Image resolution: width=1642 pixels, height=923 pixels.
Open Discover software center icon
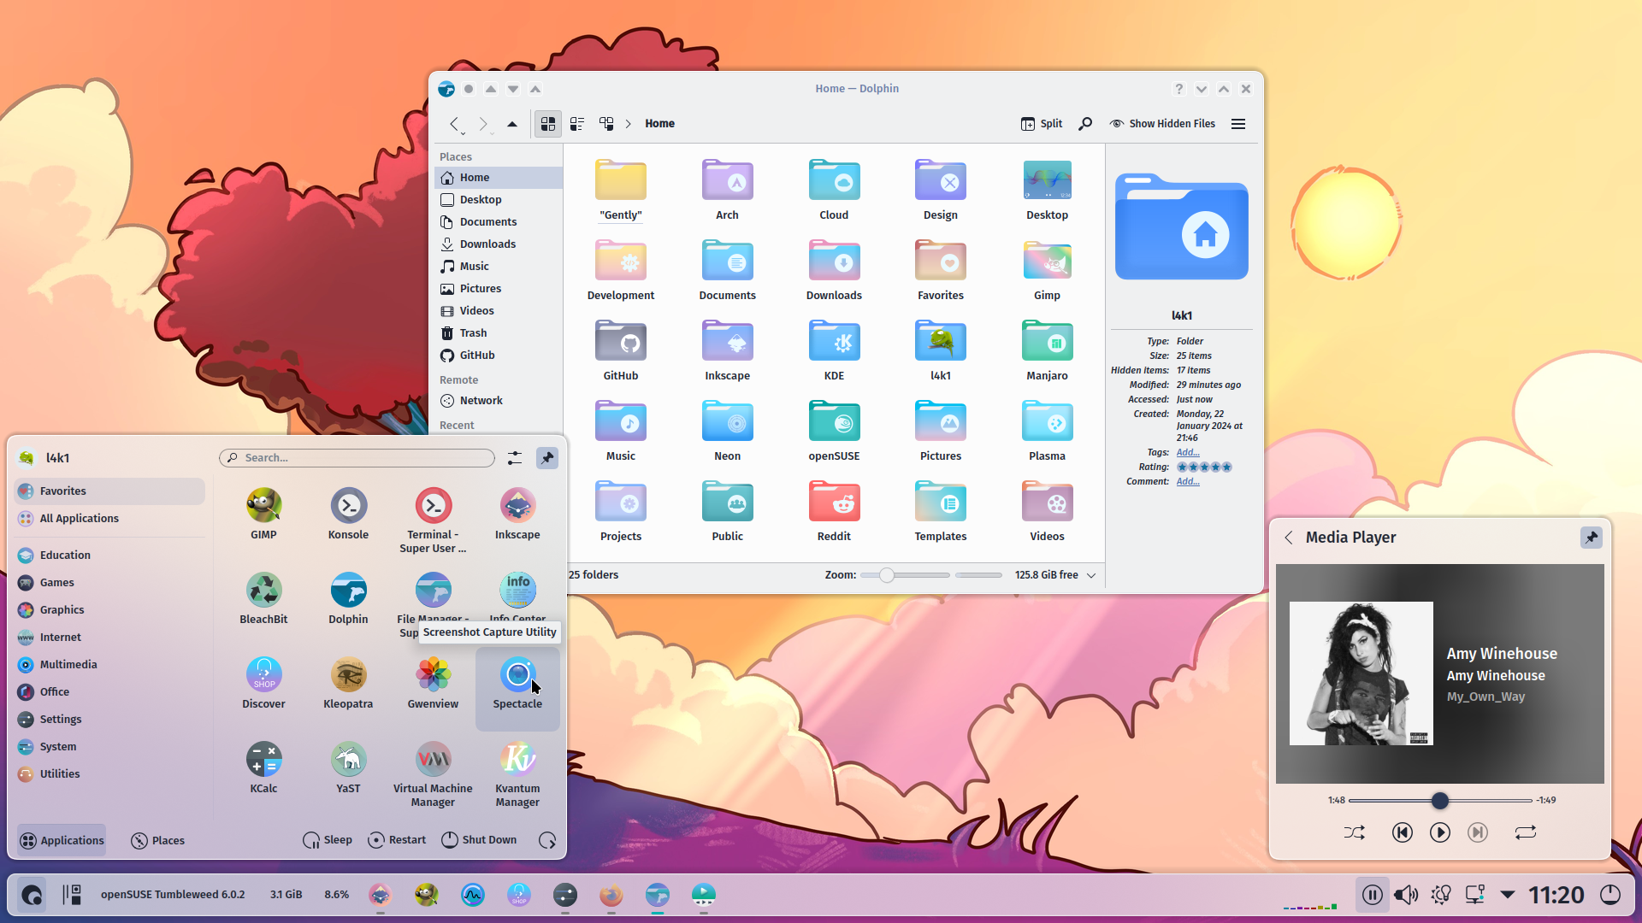(263, 683)
